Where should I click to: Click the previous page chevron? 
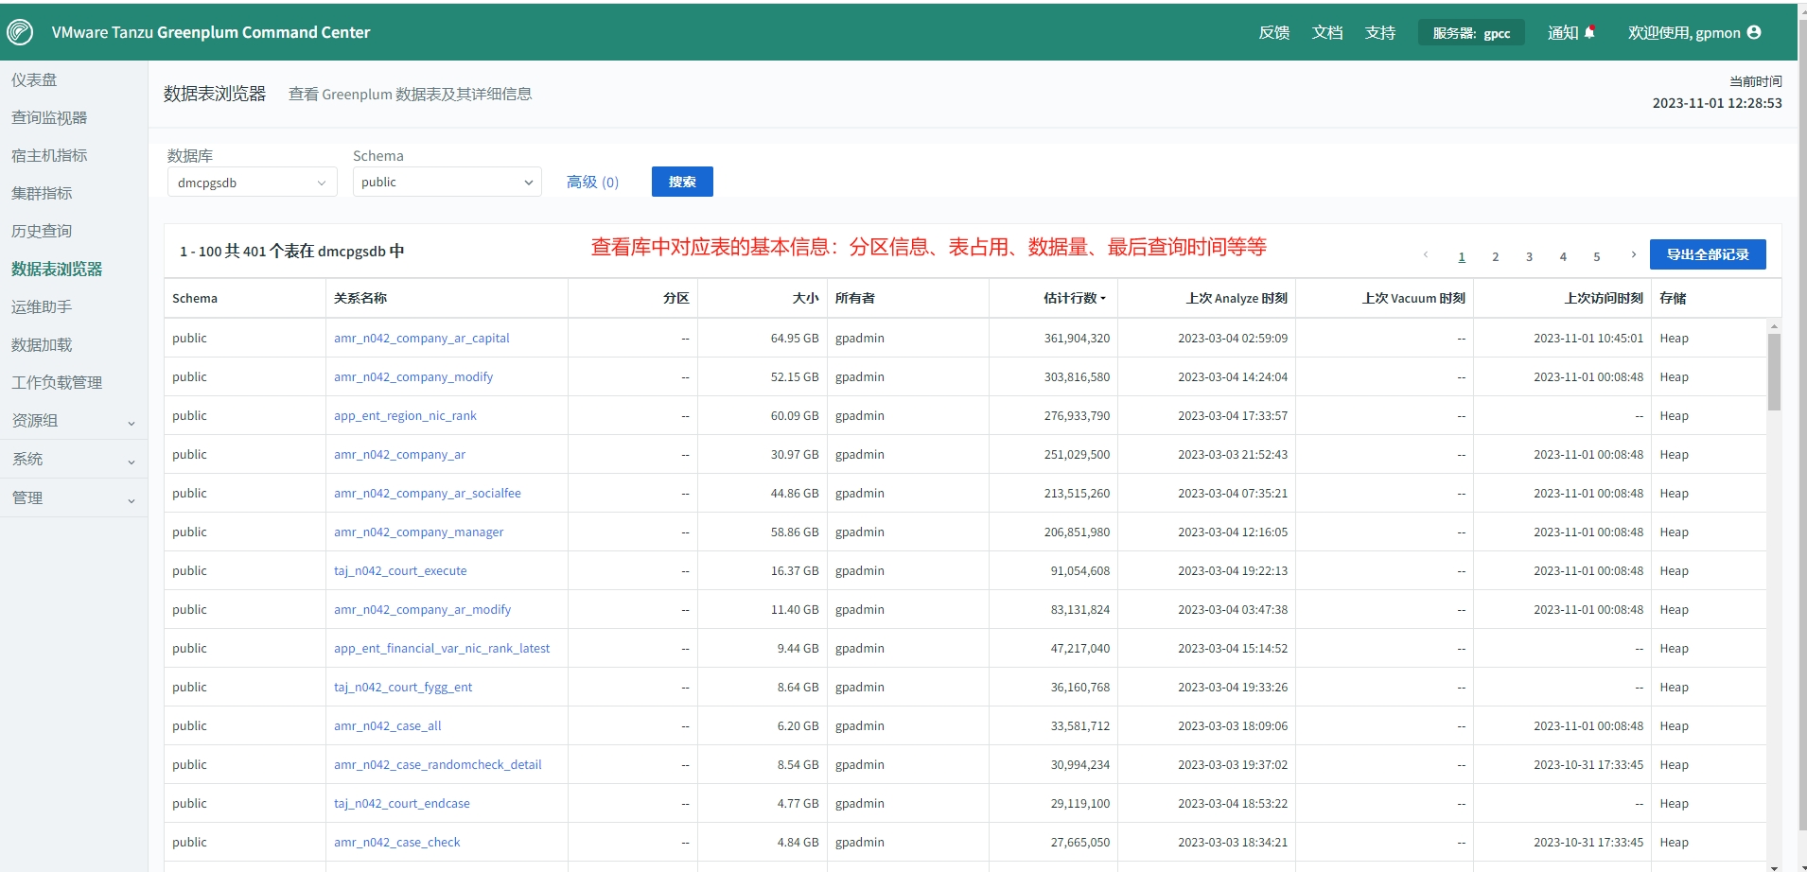point(1424,254)
